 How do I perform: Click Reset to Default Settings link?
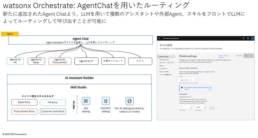pos(223,57)
